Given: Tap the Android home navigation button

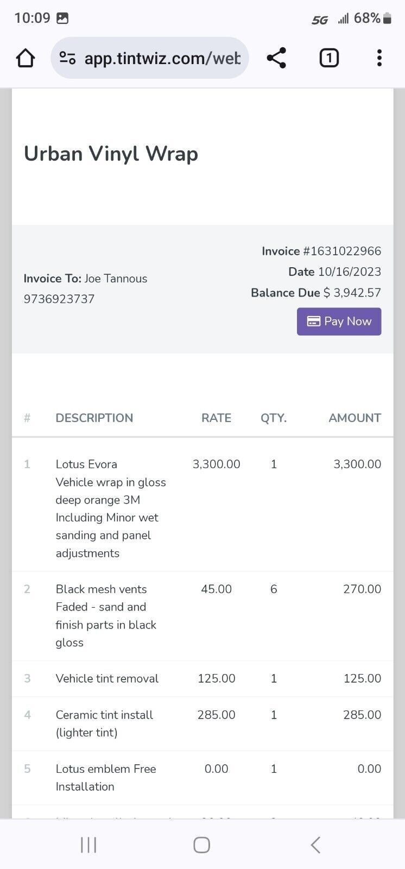Looking at the screenshot, I should [x=202, y=845].
